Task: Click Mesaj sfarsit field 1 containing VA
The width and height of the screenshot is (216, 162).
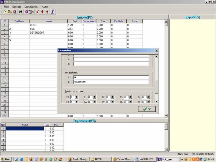Action: coord(111,77)
